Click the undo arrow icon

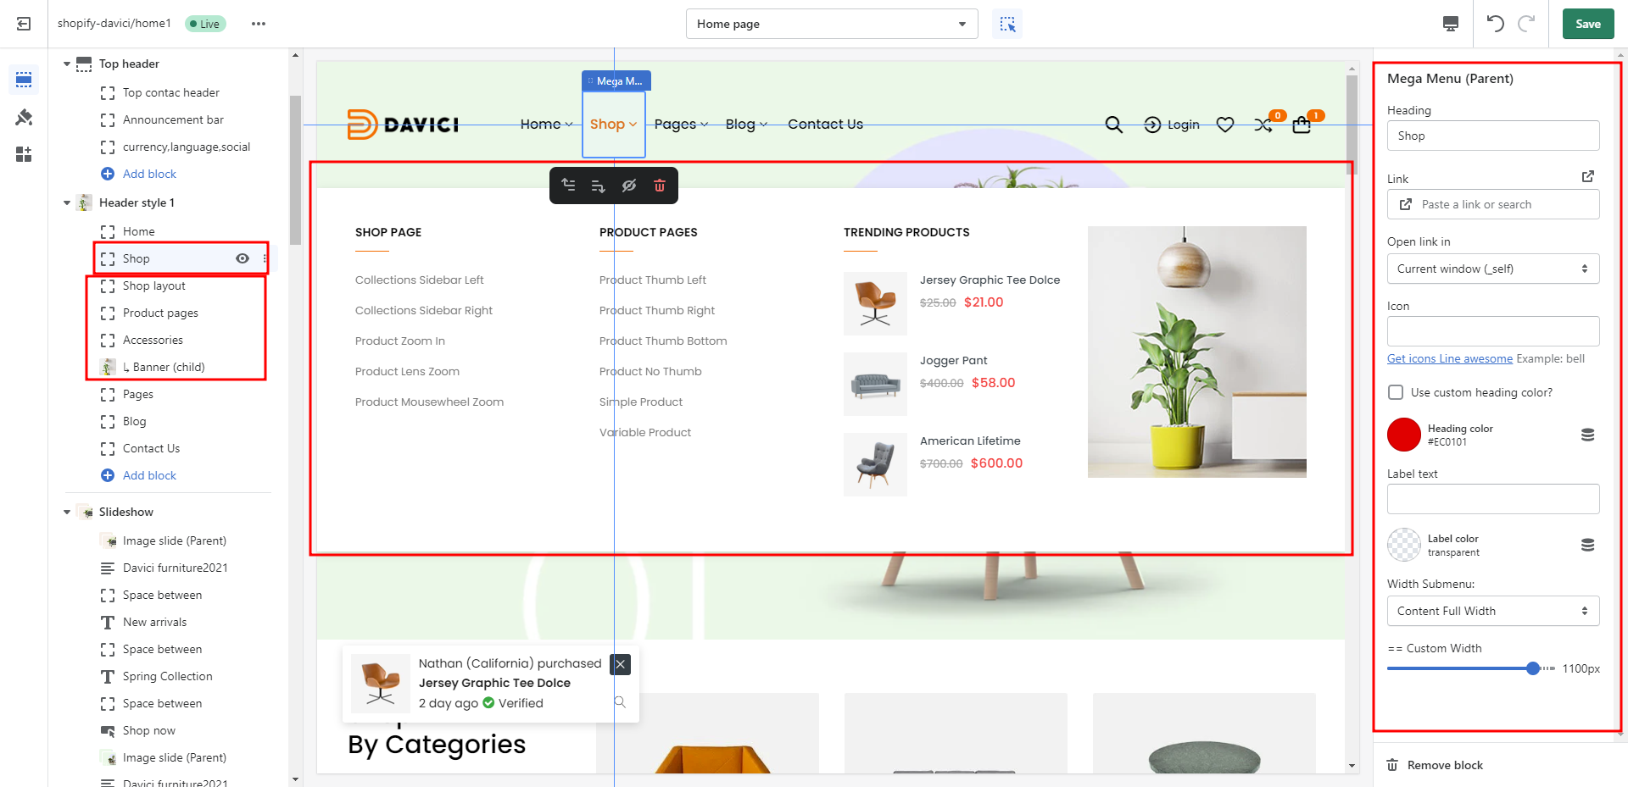pos(1495,24)
